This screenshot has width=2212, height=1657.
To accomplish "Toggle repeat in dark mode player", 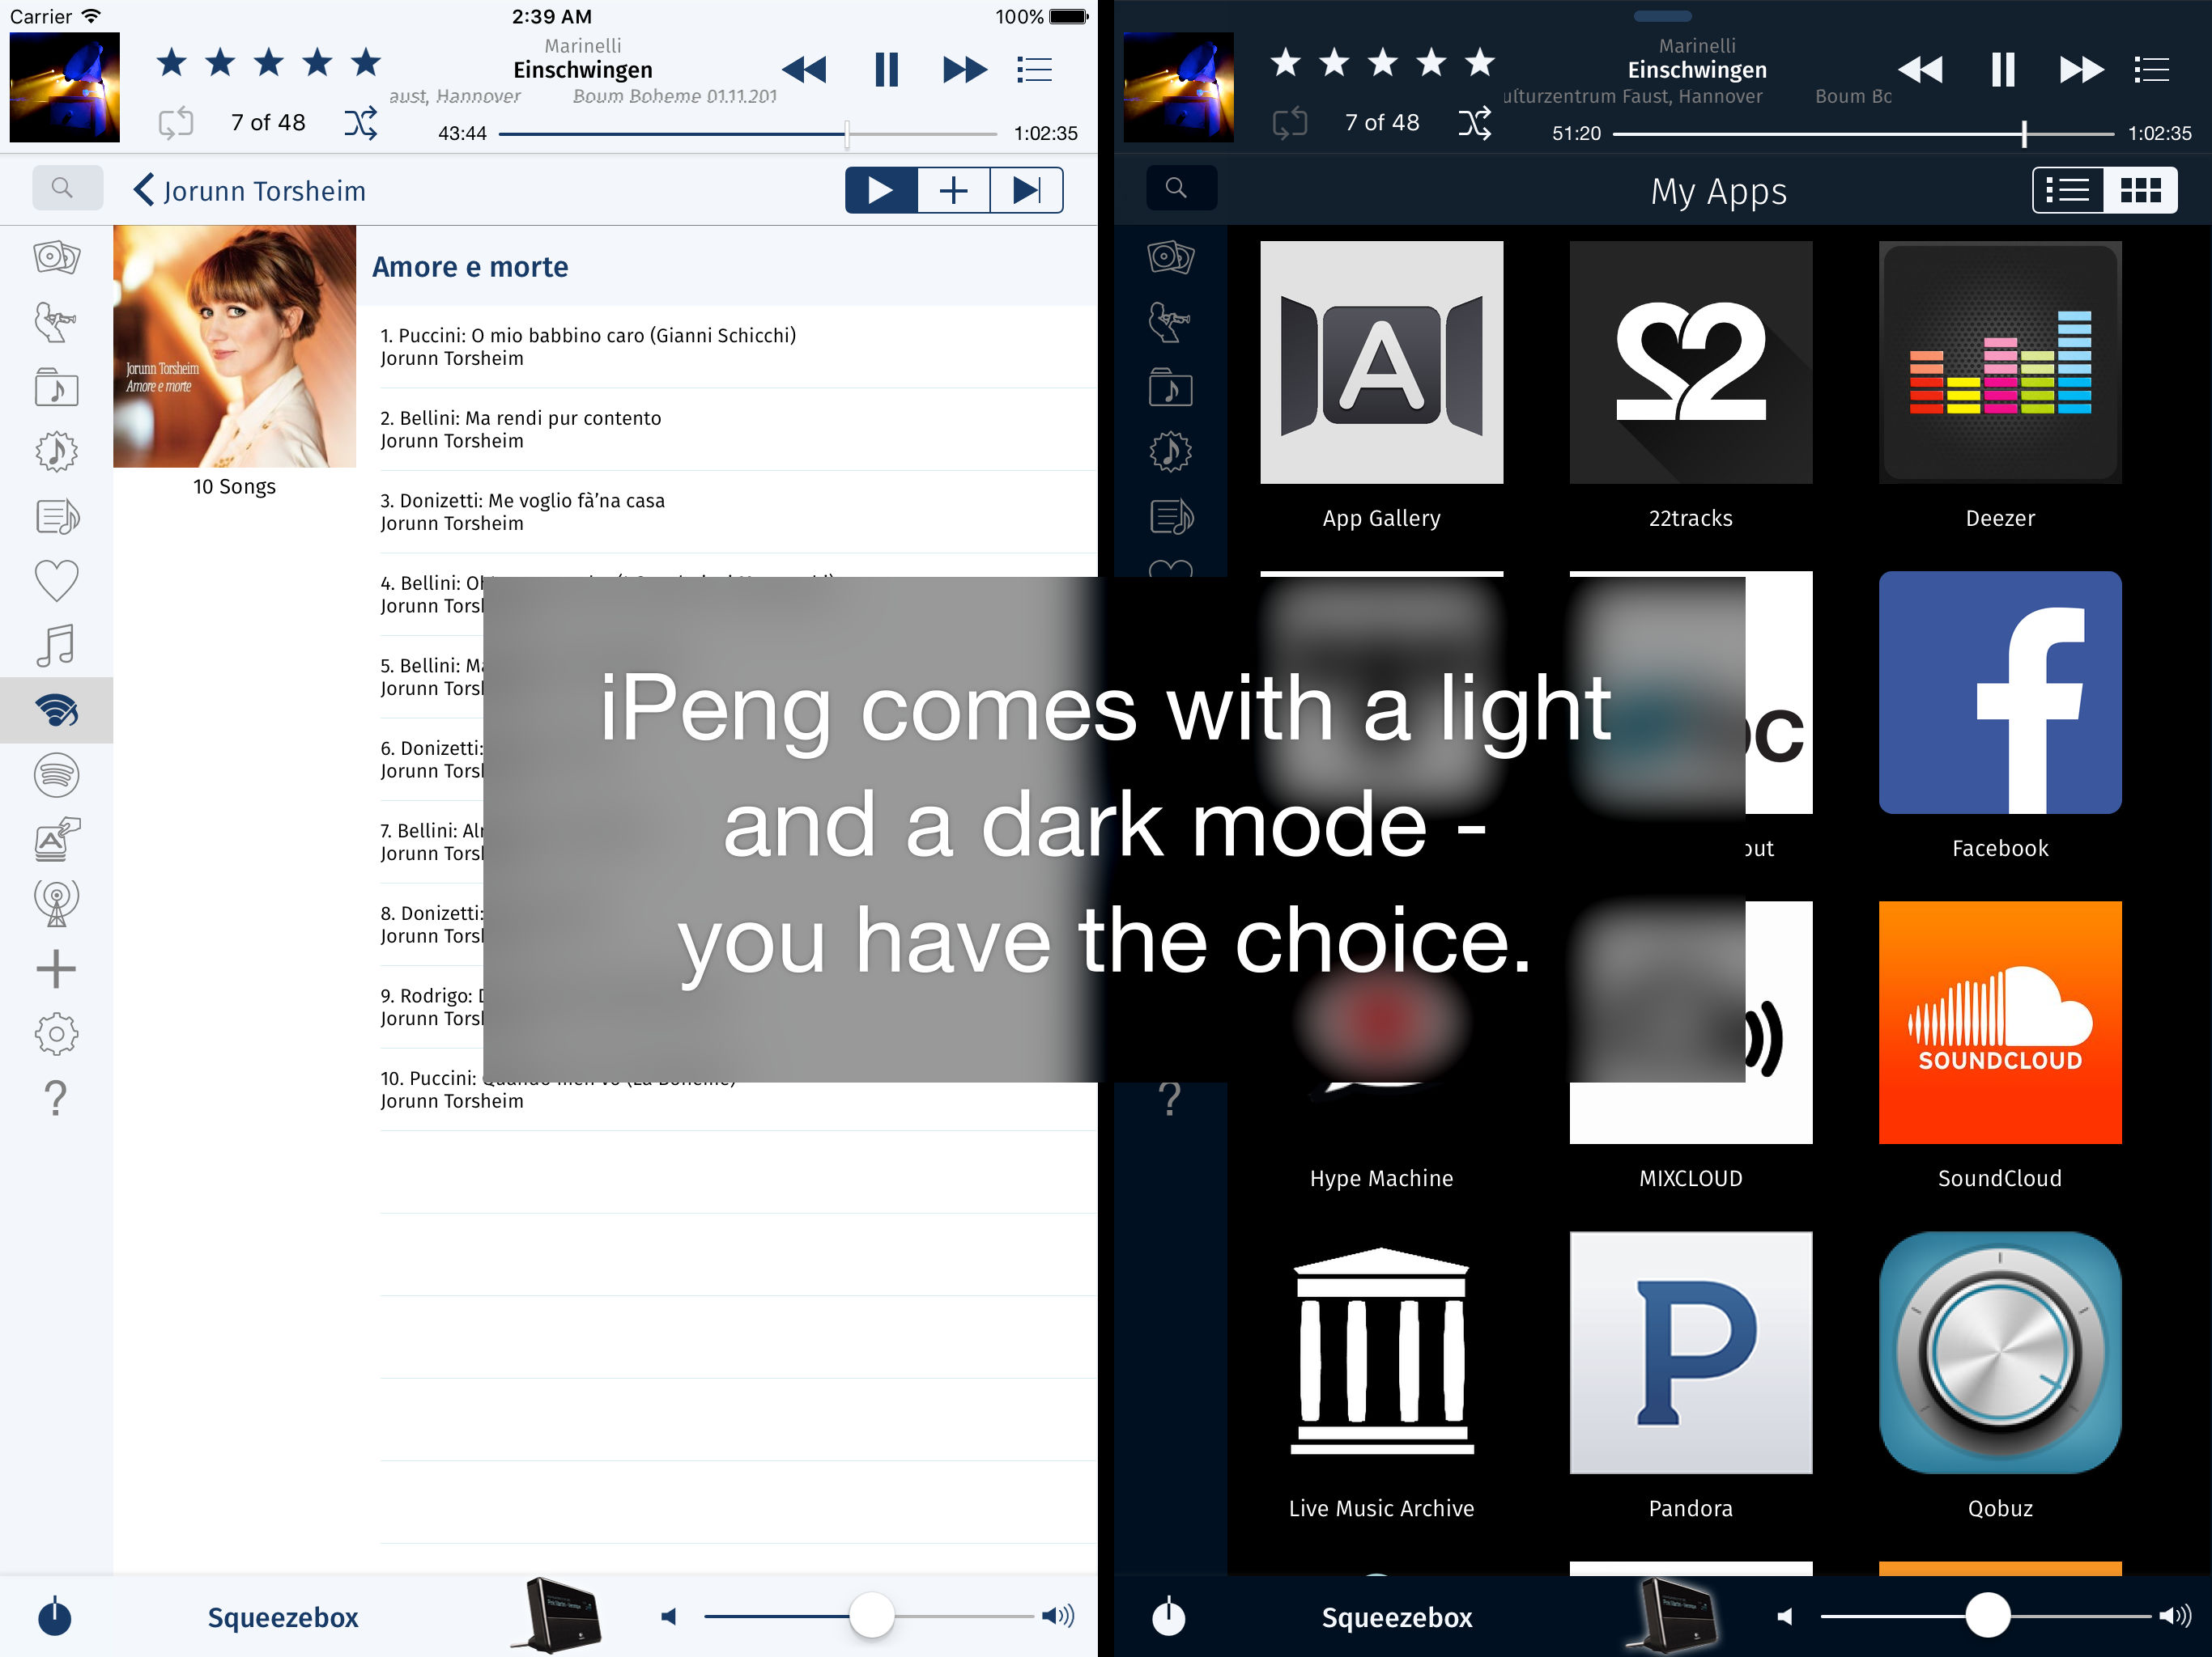I will (x=1290, y=123).
